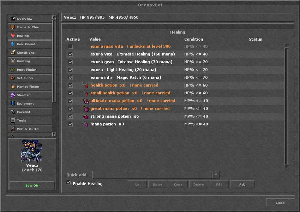Click the purple Shooter icon
The width and height of the screenshot is (300, 212).
(13, 95)
